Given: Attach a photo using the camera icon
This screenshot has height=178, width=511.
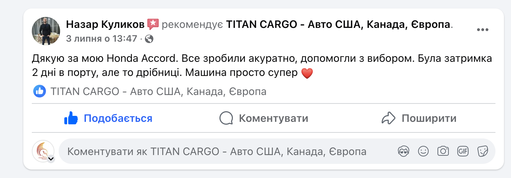Looking at the screenshot, I should (443, 152).
